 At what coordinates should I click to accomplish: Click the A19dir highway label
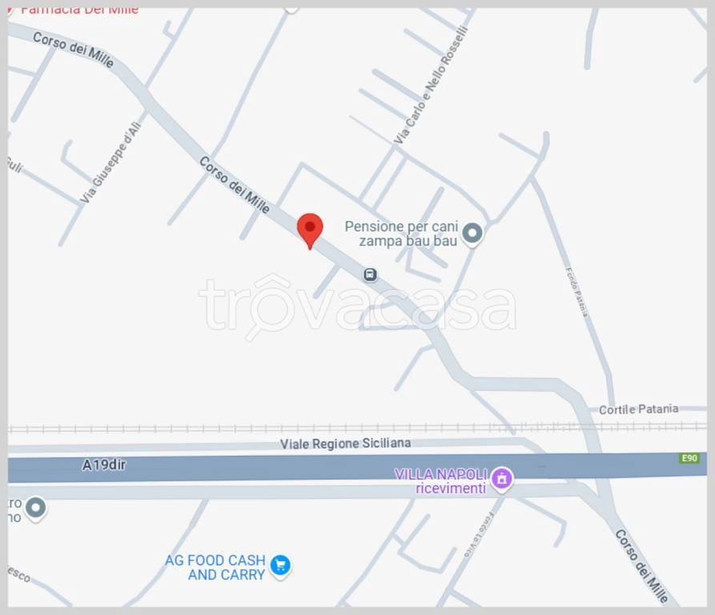click(104, 465)
